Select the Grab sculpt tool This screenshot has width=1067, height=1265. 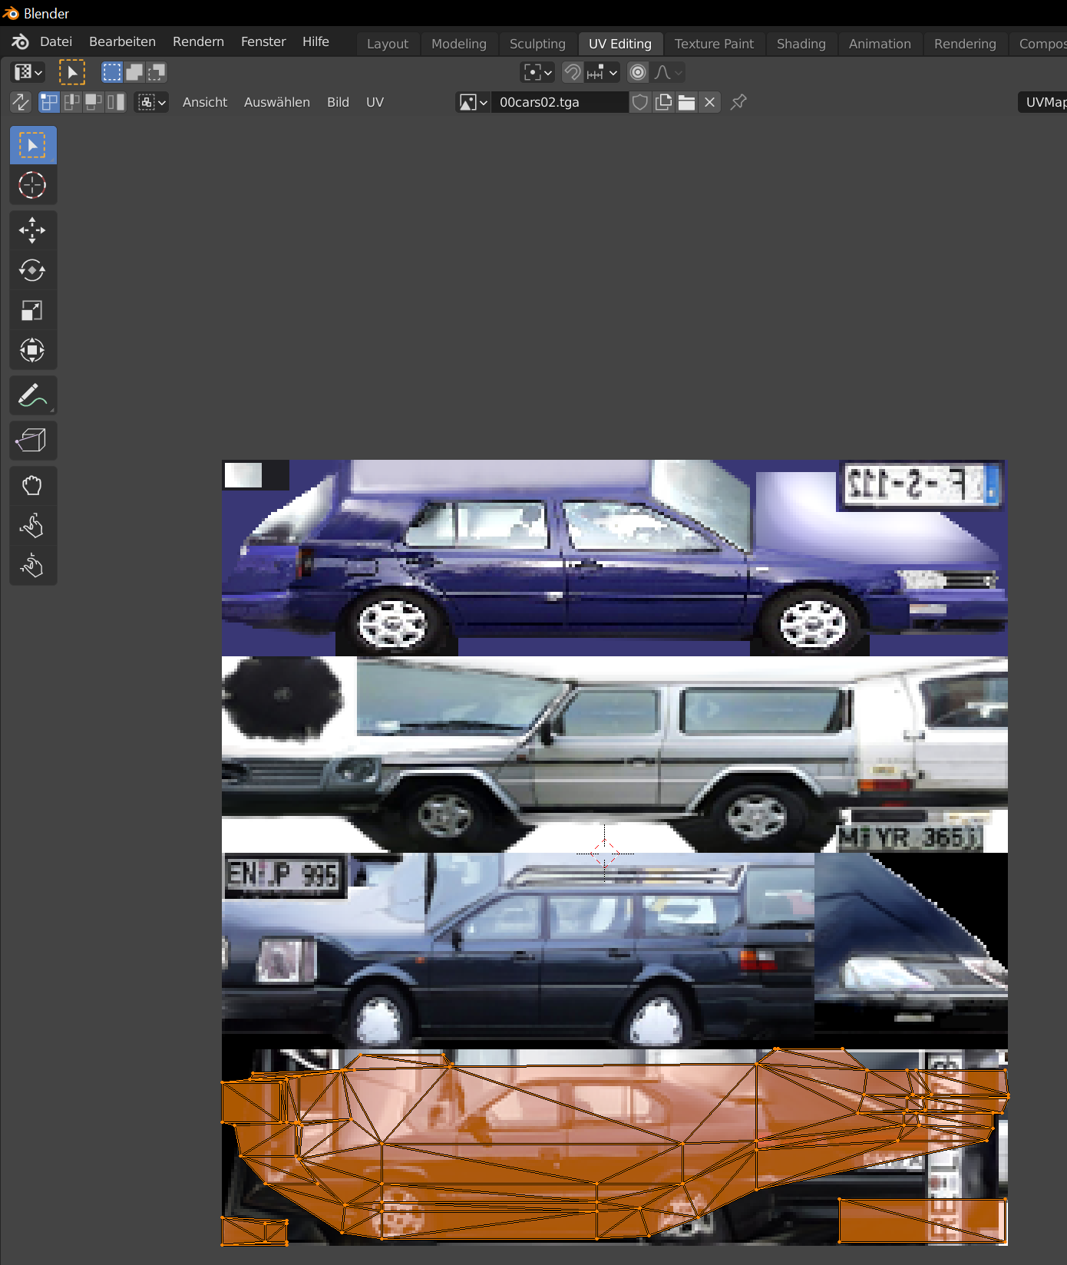click(x=33, y=486)
